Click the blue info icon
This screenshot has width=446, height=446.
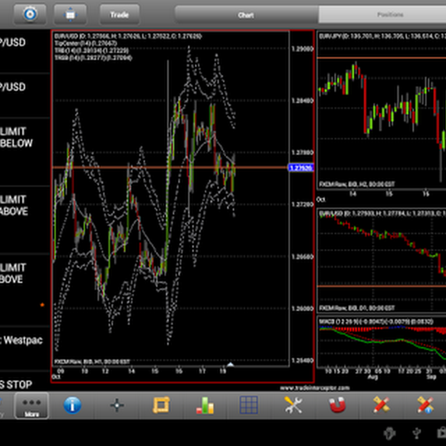coord(72,406)
